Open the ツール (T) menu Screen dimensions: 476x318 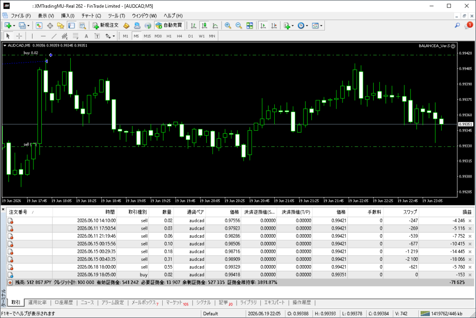pyautogui.click(x=116, y=15)
